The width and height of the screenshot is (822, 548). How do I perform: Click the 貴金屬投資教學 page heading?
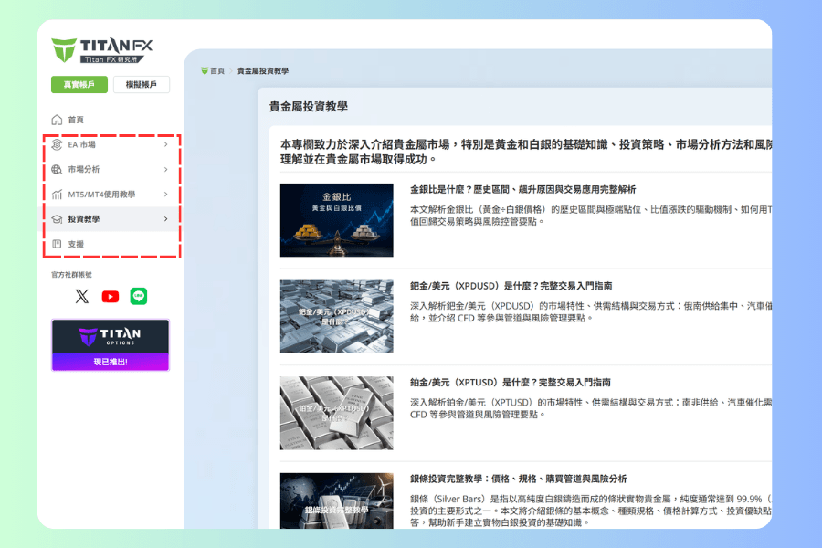click(309, 107)
